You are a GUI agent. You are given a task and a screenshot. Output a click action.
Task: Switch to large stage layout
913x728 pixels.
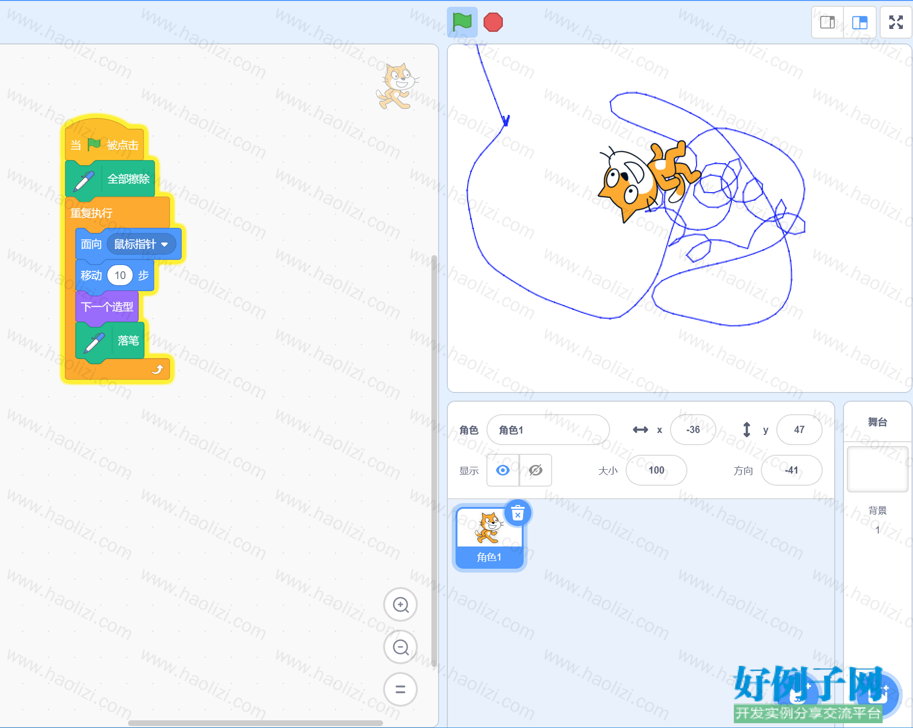point(860,22)
